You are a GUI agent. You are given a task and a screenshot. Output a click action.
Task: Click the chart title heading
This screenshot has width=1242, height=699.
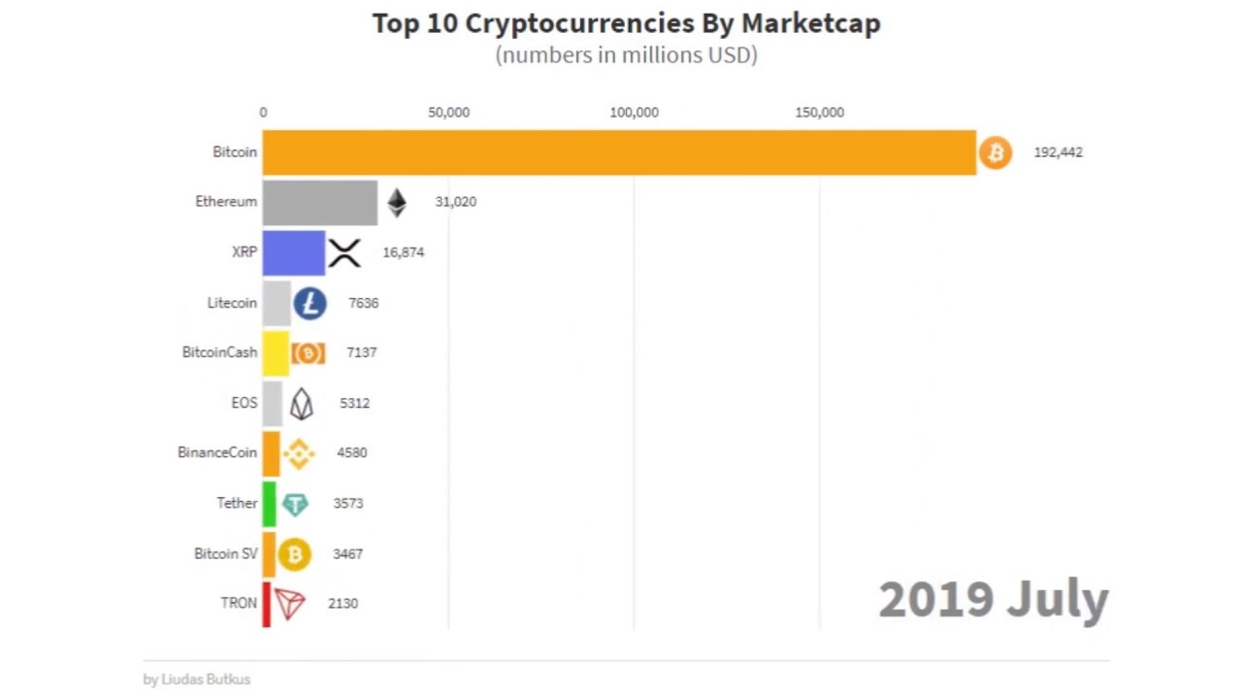pyautogui.click(x=626, y=23)
